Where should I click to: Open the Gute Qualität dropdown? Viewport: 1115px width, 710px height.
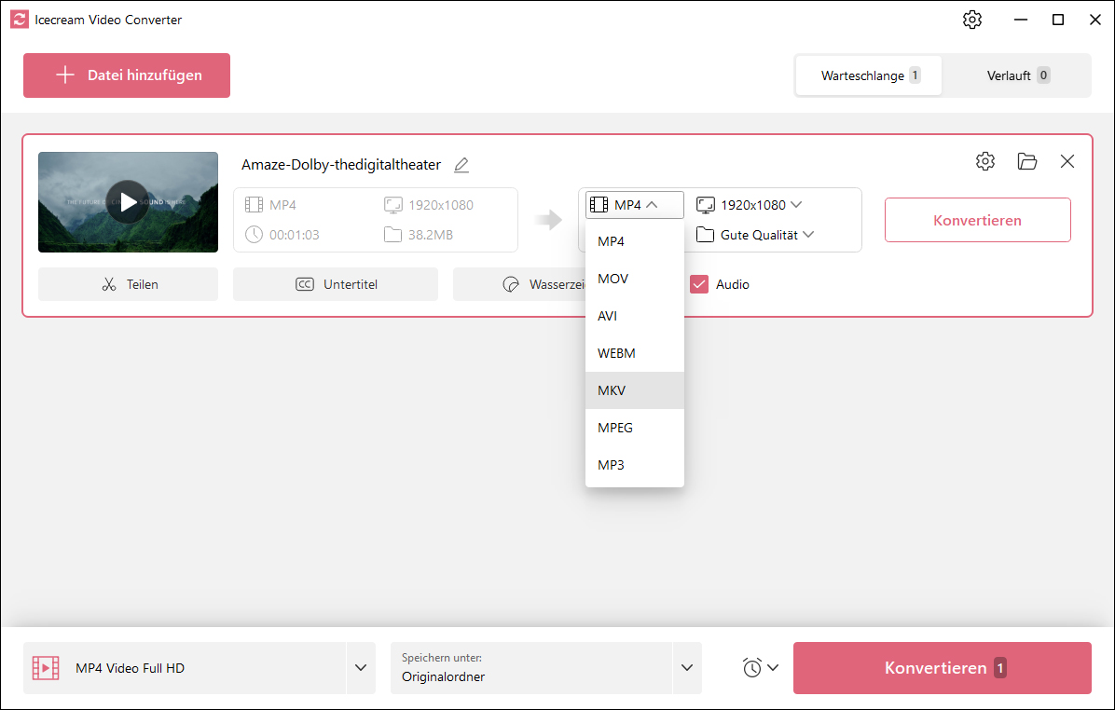coord(754,235)
